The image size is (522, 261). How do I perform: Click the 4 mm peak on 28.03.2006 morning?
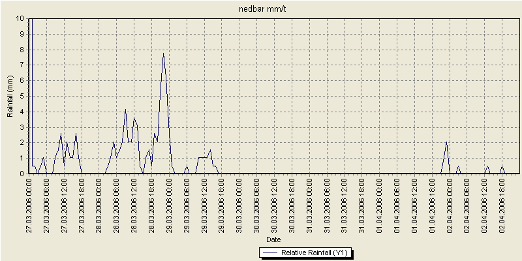coord(125,110)
